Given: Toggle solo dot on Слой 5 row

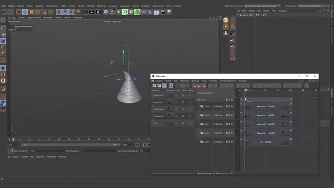Looking at the screenshot, I should pyautogui.click(x=232, y=142).
